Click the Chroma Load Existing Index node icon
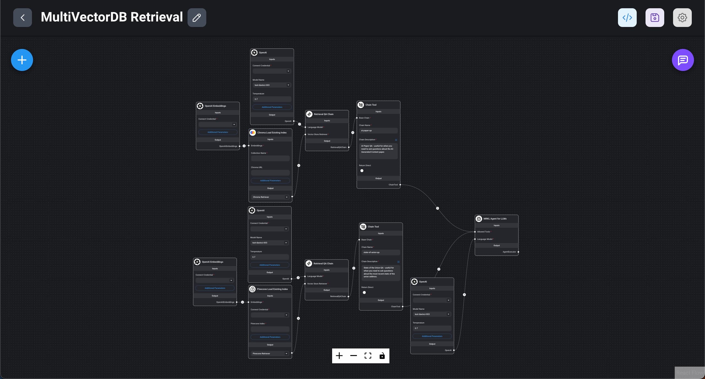Viewport: 705px width, 379px height. 253,133
